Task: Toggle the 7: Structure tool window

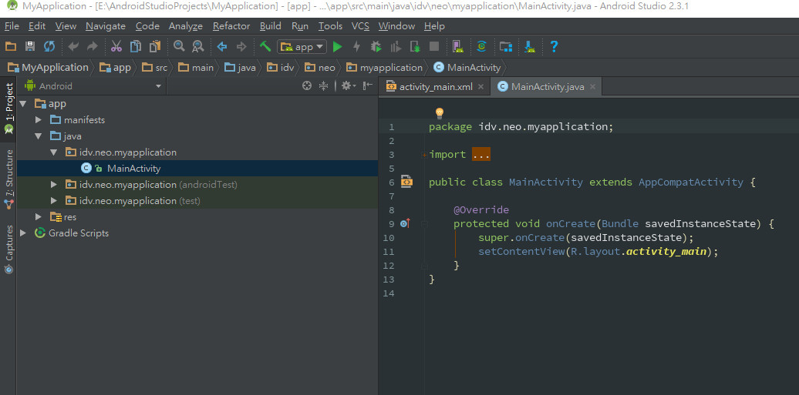Action: [8, 179]
